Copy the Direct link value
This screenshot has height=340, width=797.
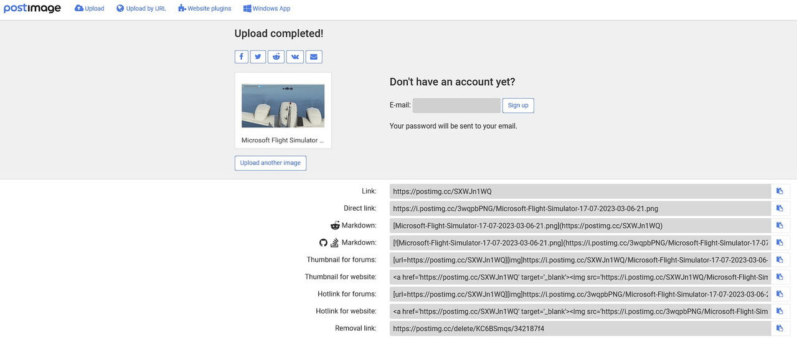click(780, 208)
